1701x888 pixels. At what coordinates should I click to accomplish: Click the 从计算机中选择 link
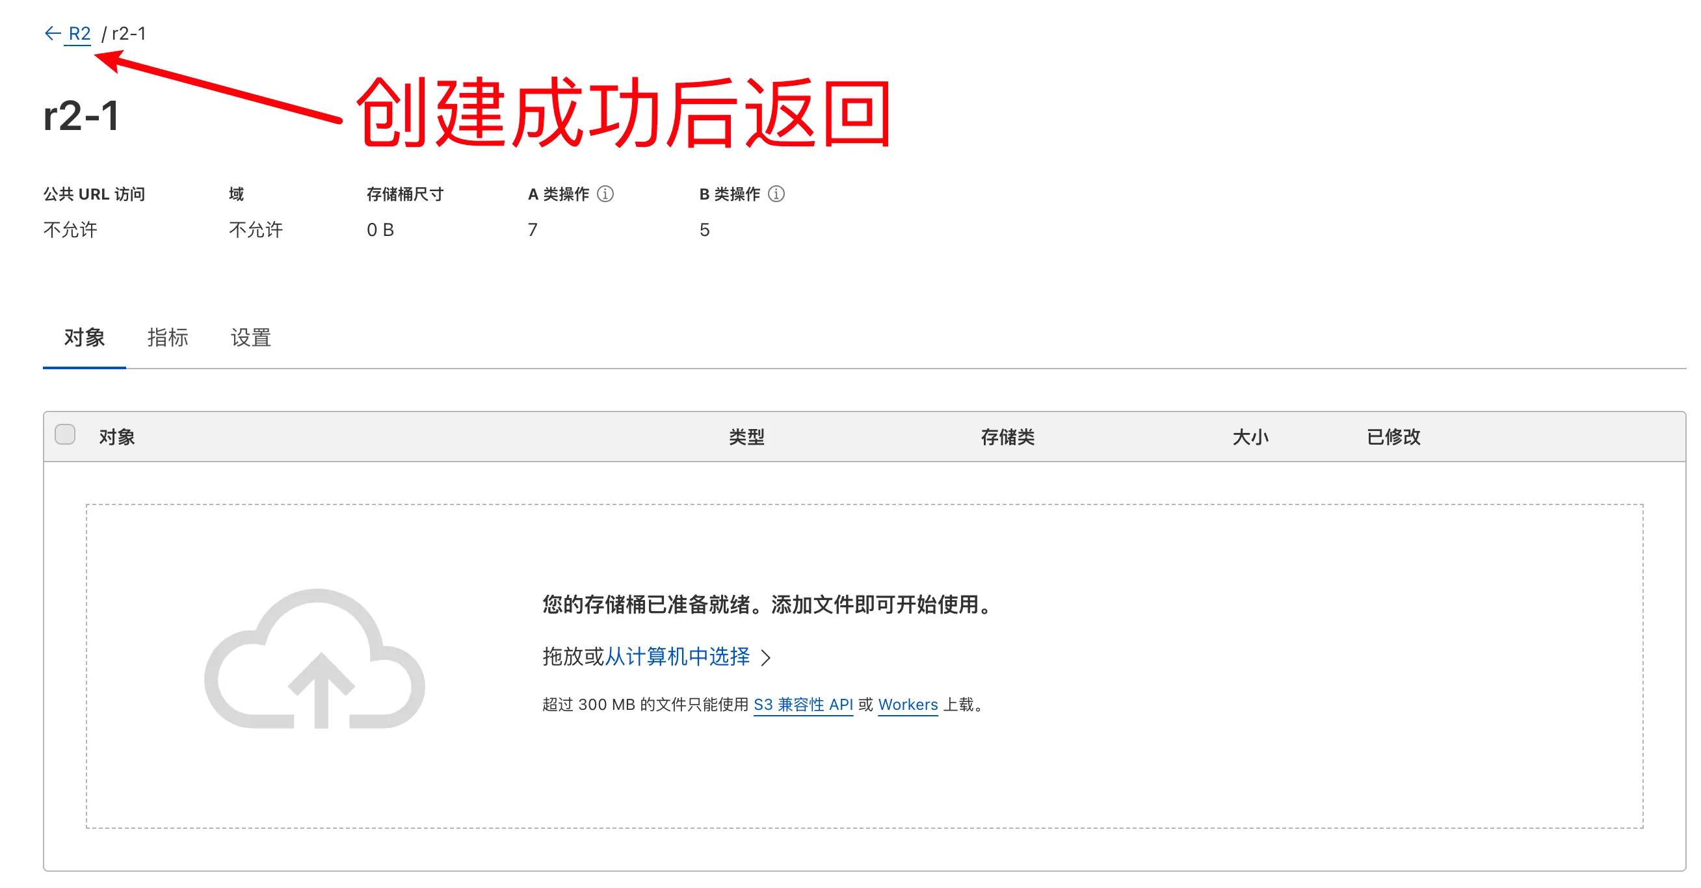(678, 657)
